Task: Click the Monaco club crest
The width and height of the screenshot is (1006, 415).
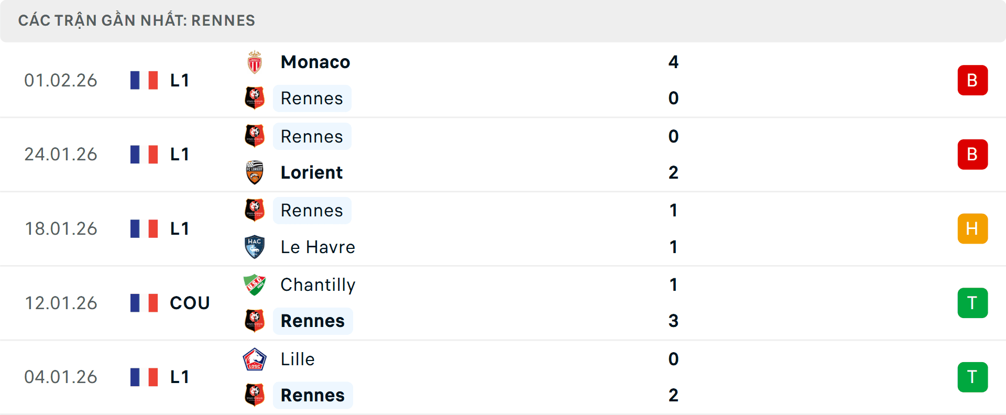Action: [255, 61]
